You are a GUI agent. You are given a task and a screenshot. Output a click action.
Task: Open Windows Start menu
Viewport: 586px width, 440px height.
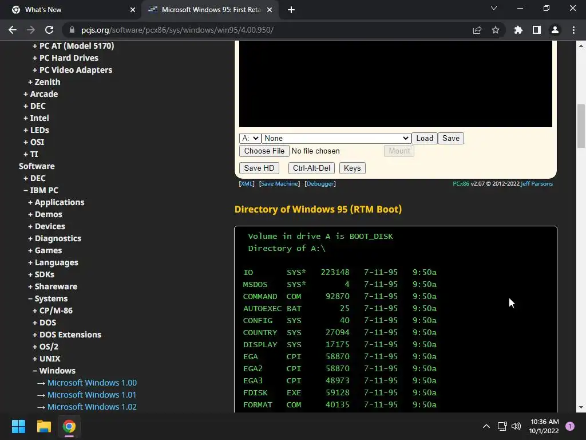18,426
